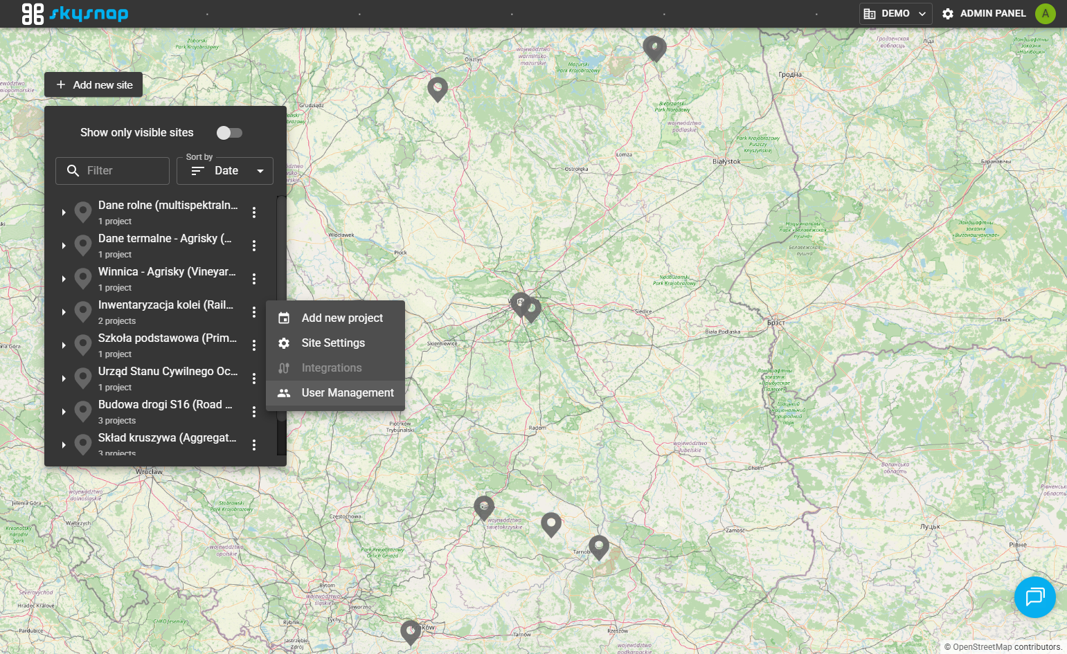Viewport: 1067px width, 654px height.
Task: Open options for Skład kruszywa site
Action: [254, 445]
